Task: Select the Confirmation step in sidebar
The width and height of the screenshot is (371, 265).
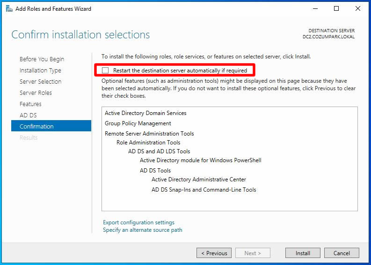Action: click(36, 127)
